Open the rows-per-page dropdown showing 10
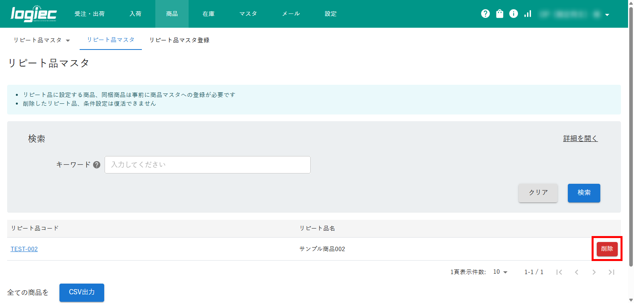Screen dimensions: 634x303 (500, 272)
